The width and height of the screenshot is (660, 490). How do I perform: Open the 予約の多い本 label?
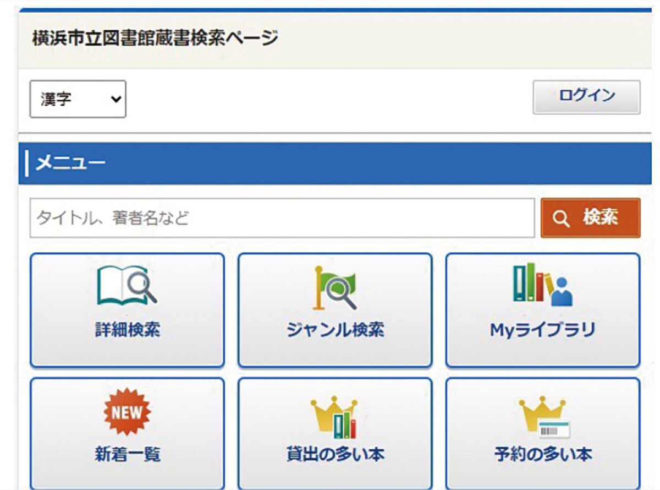pyautogui.click(x=542, y=455)
